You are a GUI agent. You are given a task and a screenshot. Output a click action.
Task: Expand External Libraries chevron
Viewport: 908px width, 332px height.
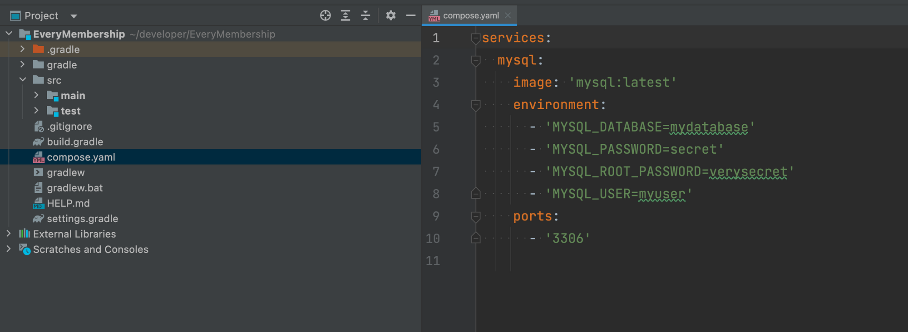(9, 234)
